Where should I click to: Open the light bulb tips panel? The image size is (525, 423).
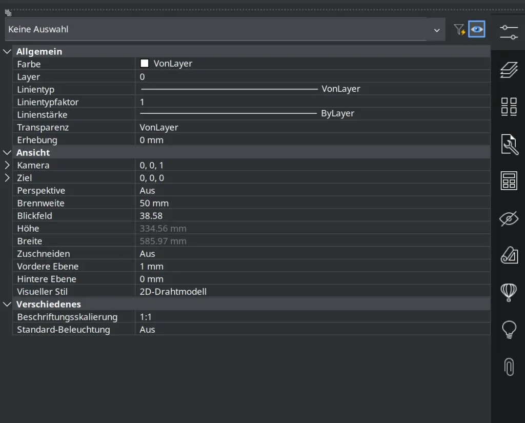509,330
